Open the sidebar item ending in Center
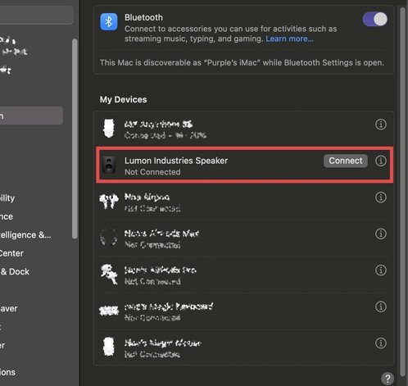The height and width of the screenshot is (386, 408). tap(11, 253)
